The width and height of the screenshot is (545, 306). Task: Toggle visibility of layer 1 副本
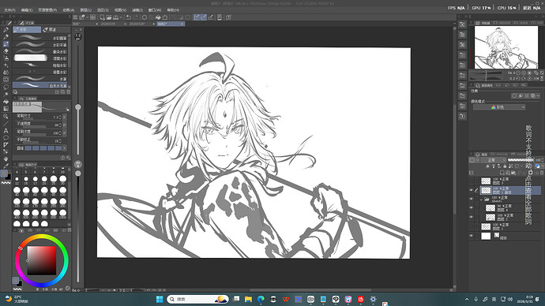(472, 190)
